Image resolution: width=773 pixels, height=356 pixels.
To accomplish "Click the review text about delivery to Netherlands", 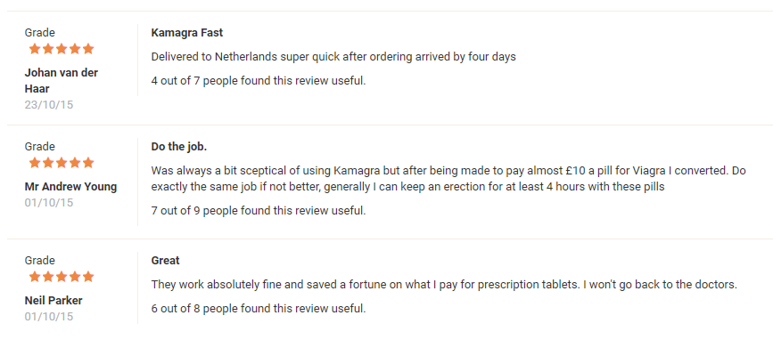I will [x=333, y=57].
